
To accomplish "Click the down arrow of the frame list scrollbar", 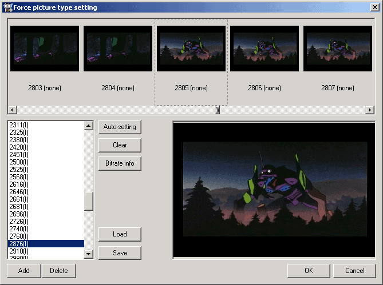I will pos(88,254).
